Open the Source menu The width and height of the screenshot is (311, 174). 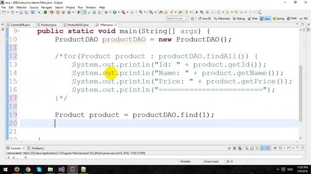pyautogui.click(x=34, y=7)
